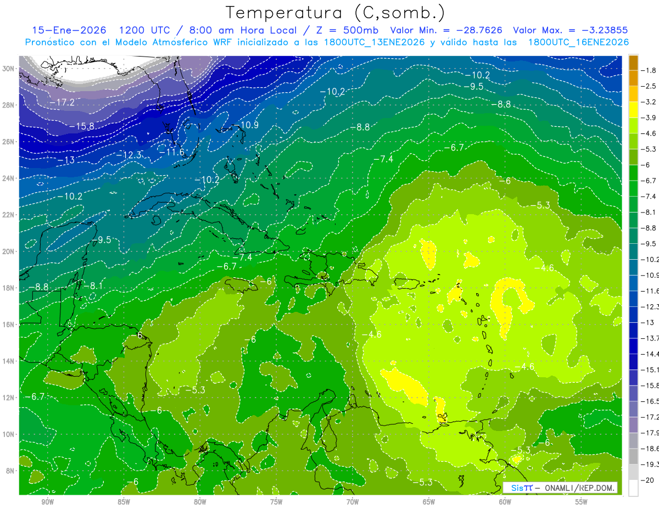Screen dimensions: 659x509
Task: Click the "80W" longitude axis label
Action: coord(200,502)
